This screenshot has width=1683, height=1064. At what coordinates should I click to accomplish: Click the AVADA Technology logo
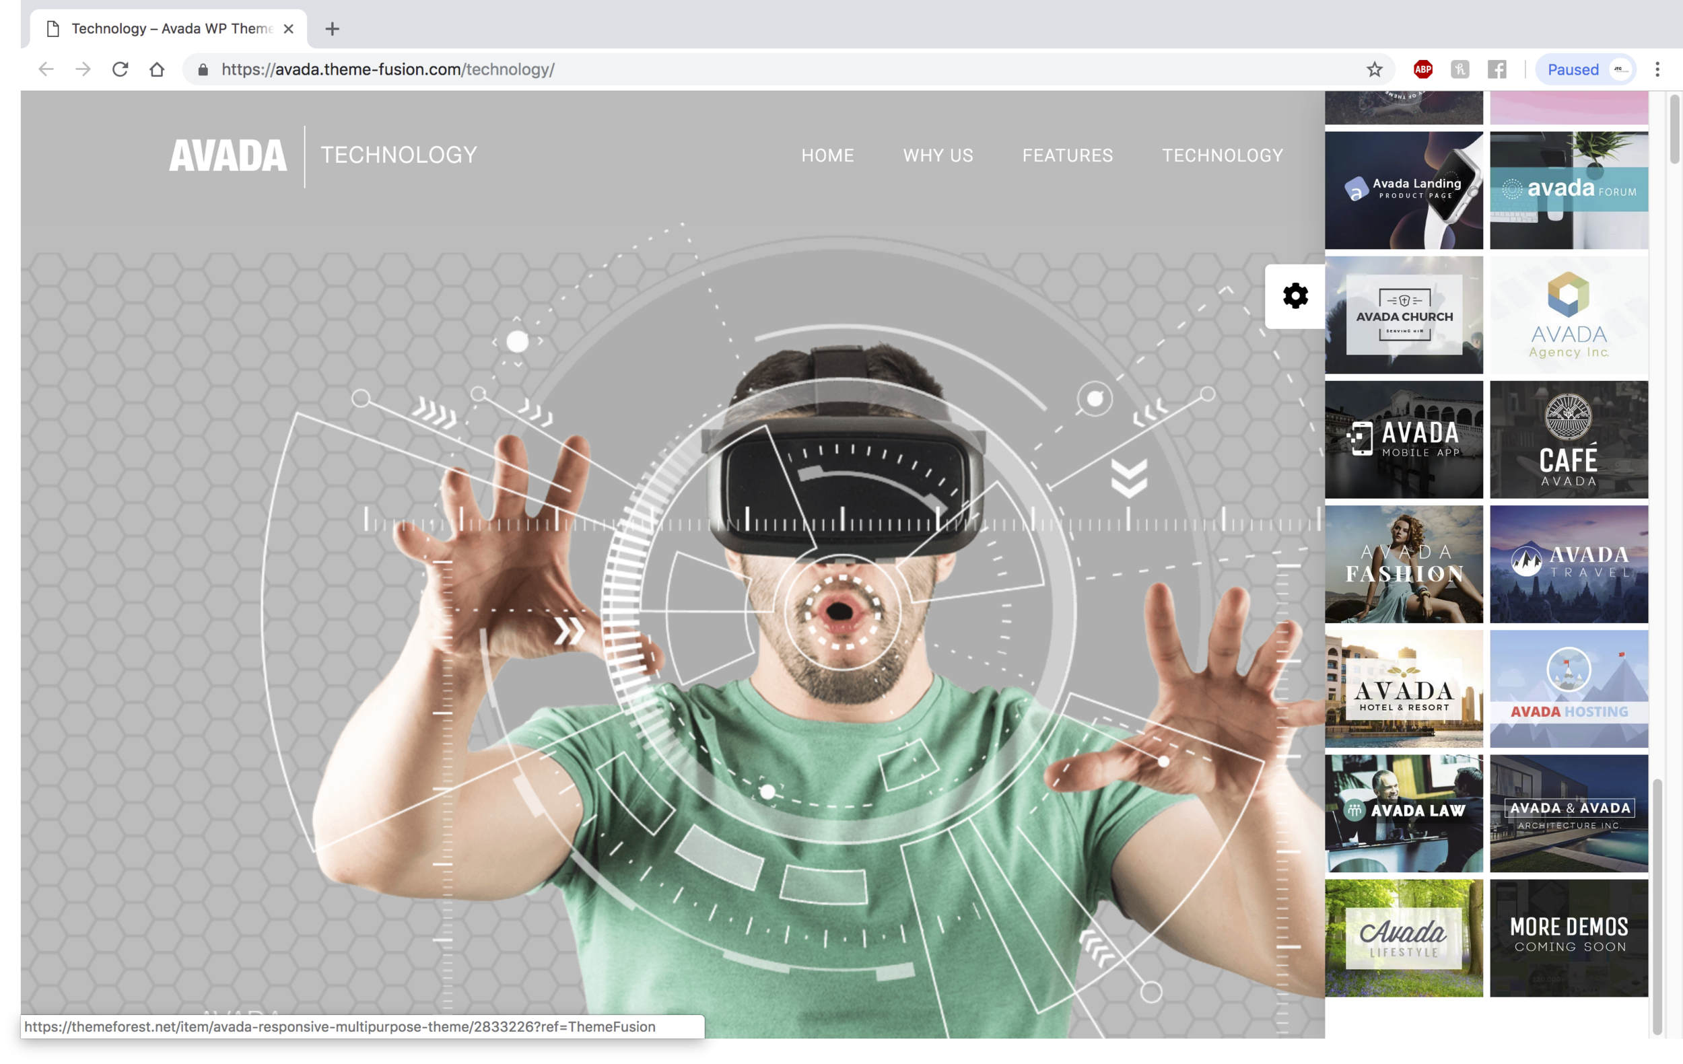click(323, 155)
